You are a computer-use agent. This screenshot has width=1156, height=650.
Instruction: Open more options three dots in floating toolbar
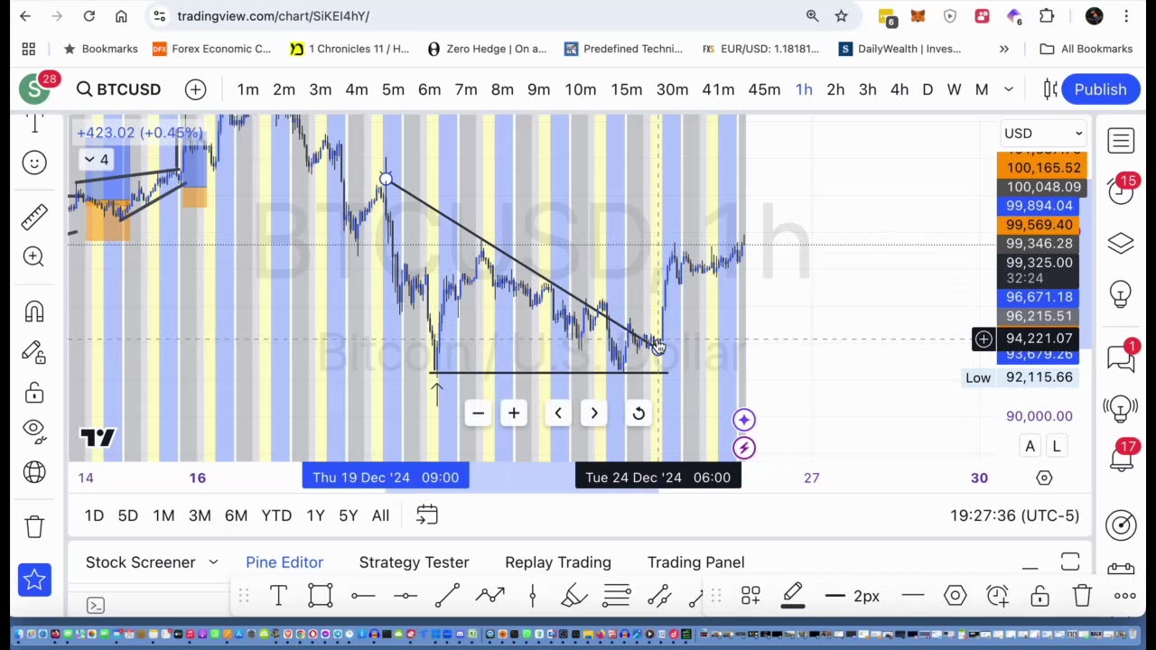pyautogui.click(x=1124, y=596)
